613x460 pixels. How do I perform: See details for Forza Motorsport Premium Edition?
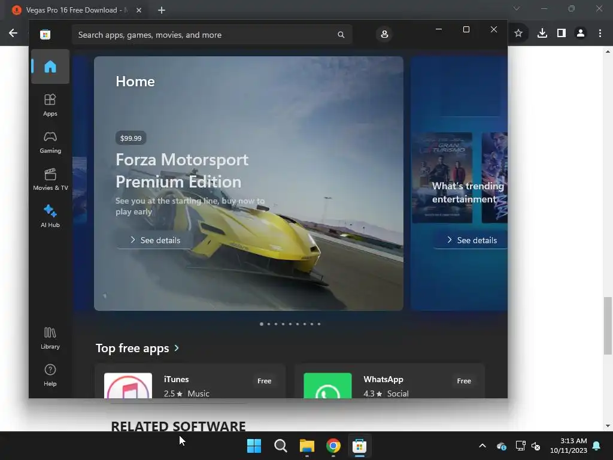155,240
